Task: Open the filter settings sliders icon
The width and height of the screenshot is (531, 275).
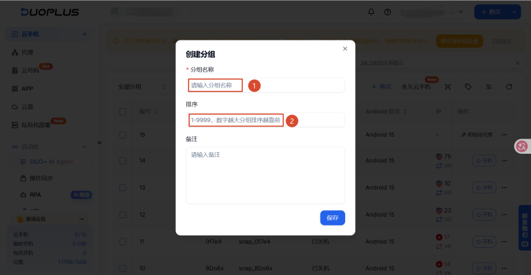Action: pyautogui.click(x=489, y=87)
